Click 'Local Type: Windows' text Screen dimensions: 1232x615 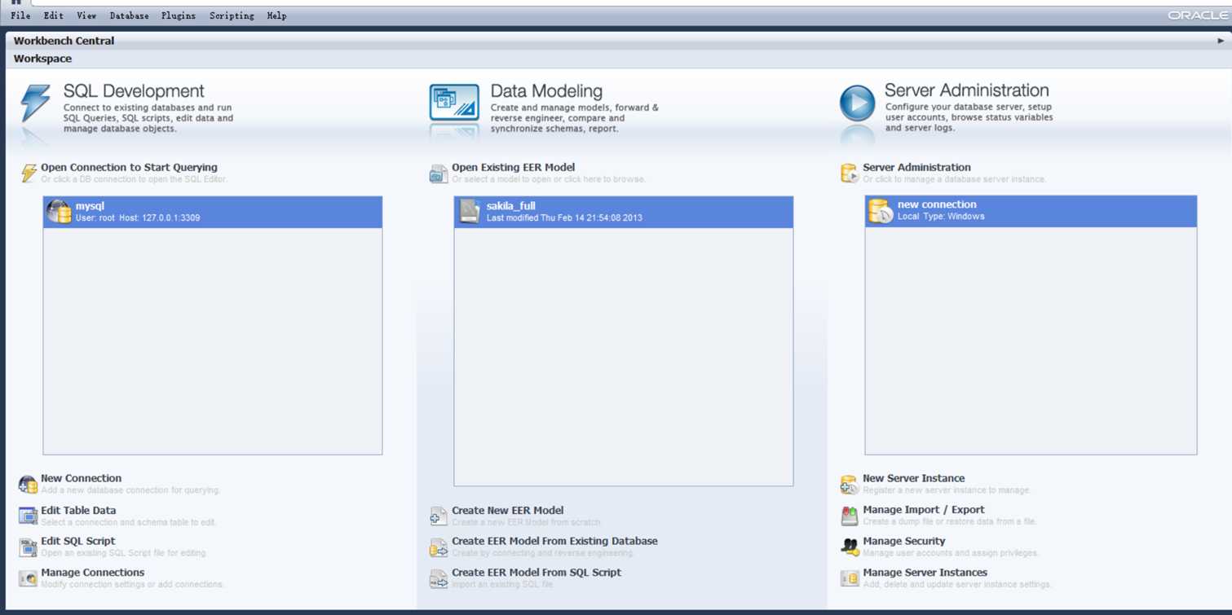point(941,217)
